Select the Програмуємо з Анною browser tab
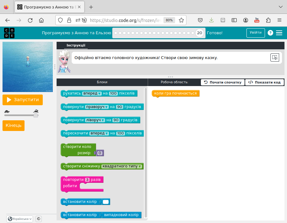Viewport: 287px width, 223px height. pyautogui.click(x=49, y=7)
